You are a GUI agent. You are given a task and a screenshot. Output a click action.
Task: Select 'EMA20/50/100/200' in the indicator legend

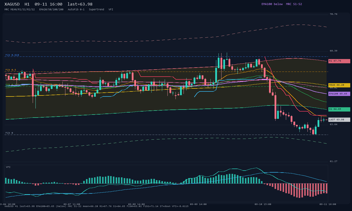point(51,10)
